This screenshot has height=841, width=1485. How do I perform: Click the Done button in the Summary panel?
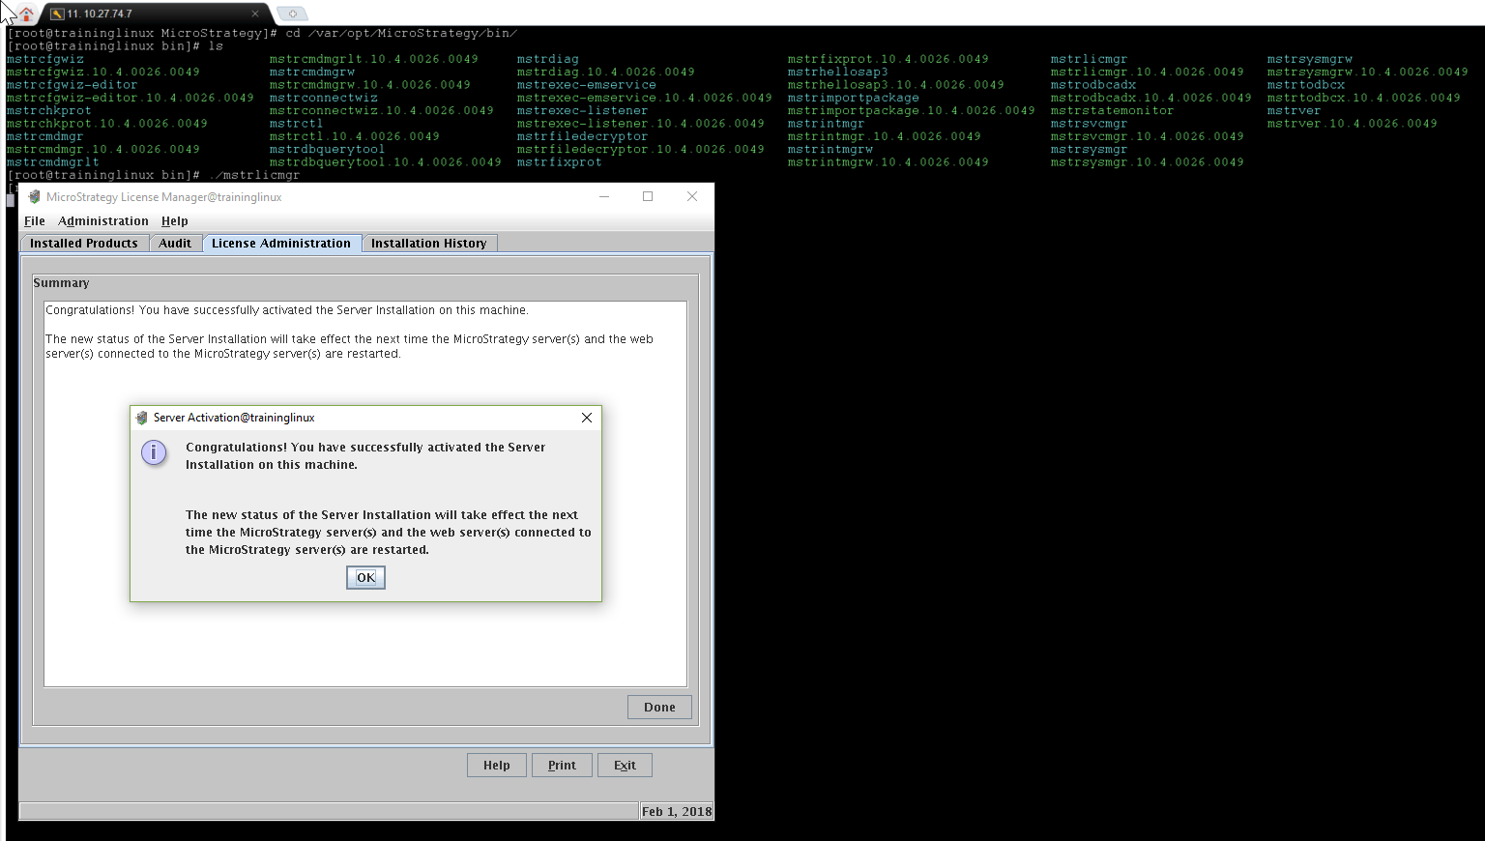coord(659,708)
